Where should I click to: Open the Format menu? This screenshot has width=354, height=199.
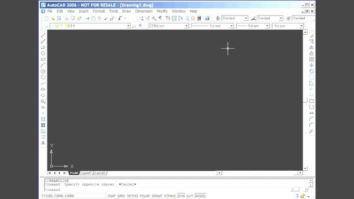(98, 11)
